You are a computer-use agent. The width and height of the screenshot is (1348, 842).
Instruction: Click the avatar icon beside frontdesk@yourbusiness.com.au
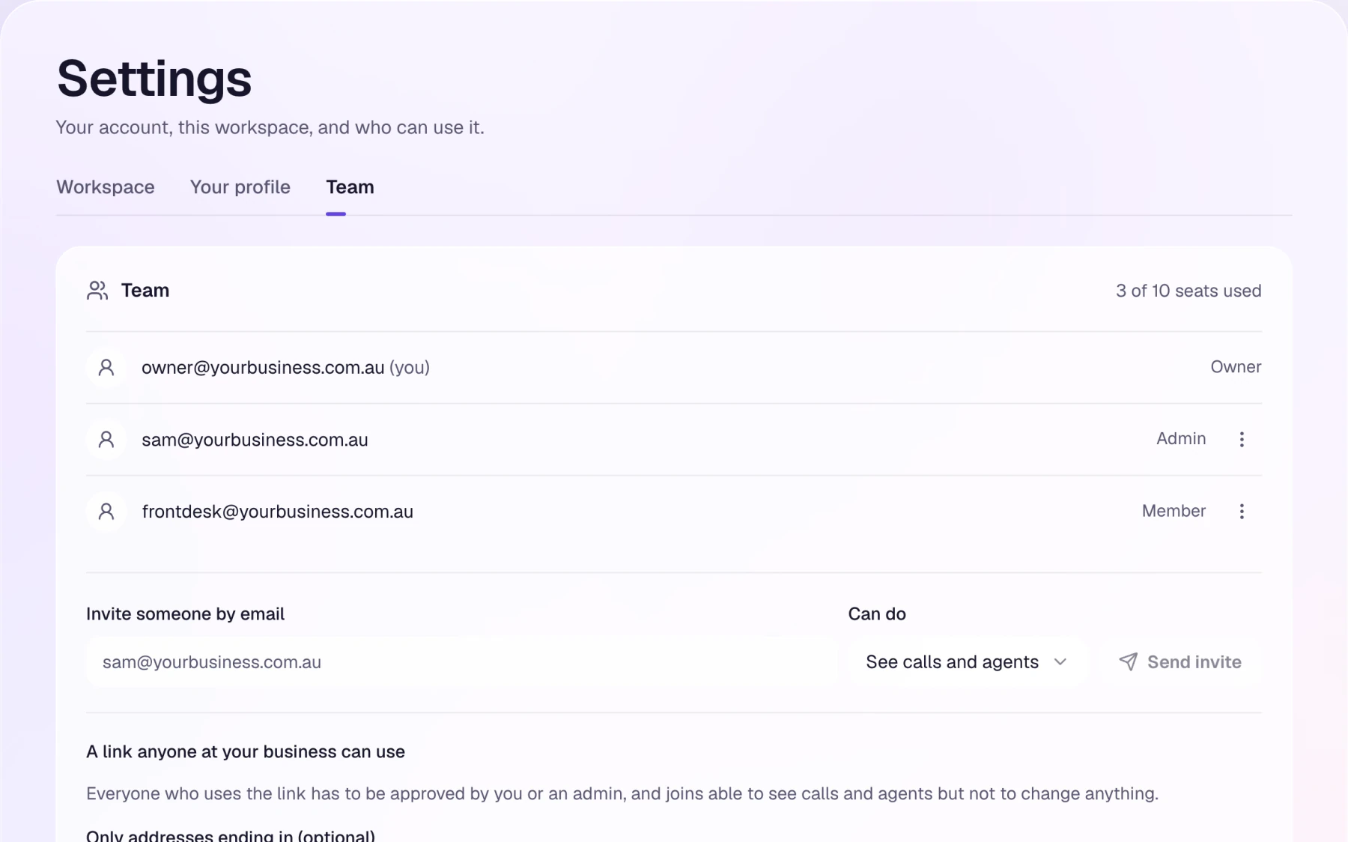pyautogui.click(x=106, y=512)
